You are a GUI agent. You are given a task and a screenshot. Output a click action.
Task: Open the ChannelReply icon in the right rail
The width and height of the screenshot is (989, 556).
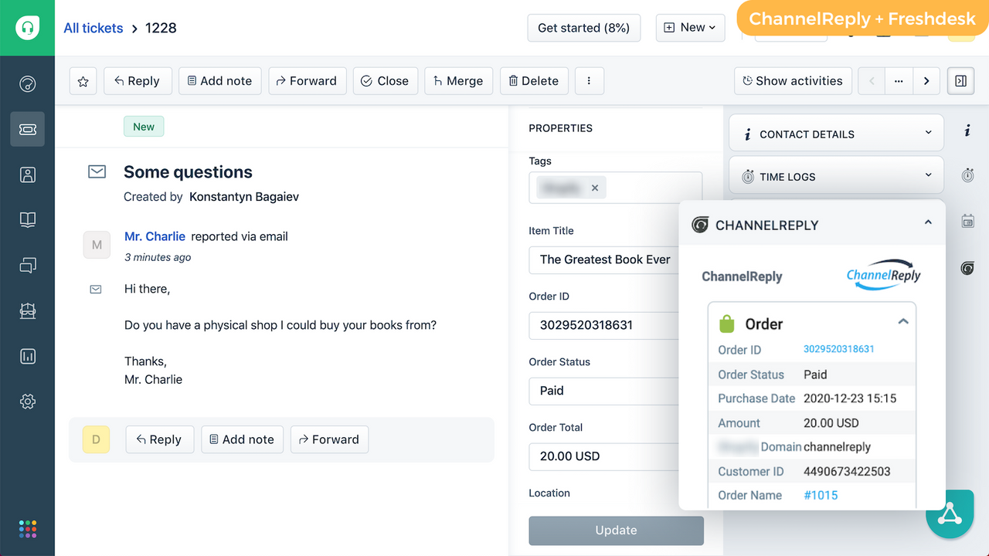(967, 268)
